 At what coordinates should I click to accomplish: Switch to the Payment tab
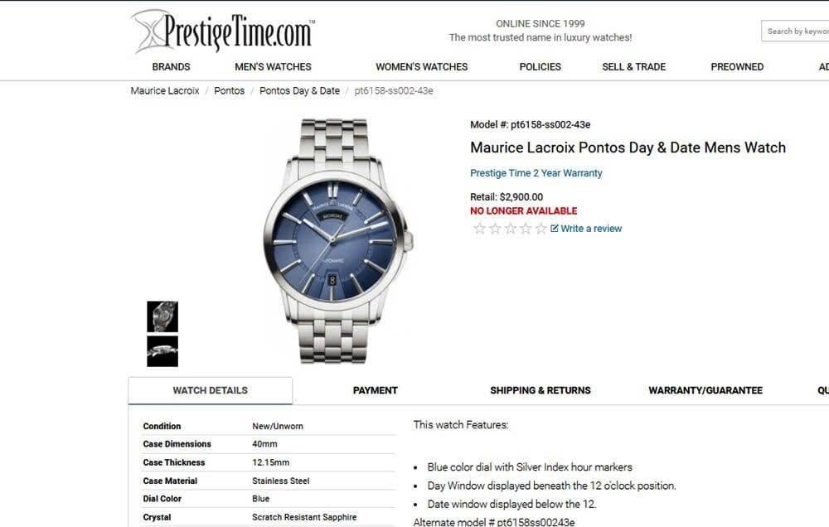[x=375, y=390]
